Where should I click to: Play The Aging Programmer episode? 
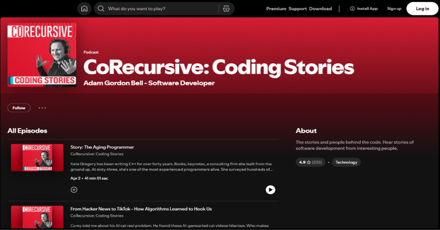(270, 190)
